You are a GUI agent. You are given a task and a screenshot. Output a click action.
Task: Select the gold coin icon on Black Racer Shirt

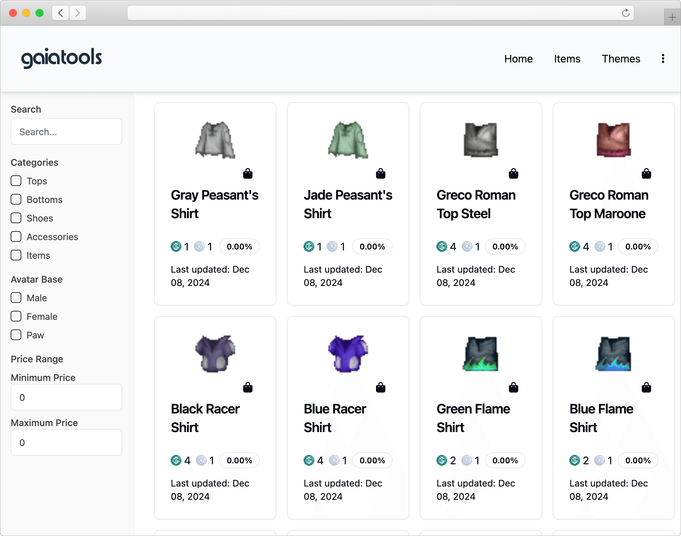pyautogui.click(x=176, y=460)
